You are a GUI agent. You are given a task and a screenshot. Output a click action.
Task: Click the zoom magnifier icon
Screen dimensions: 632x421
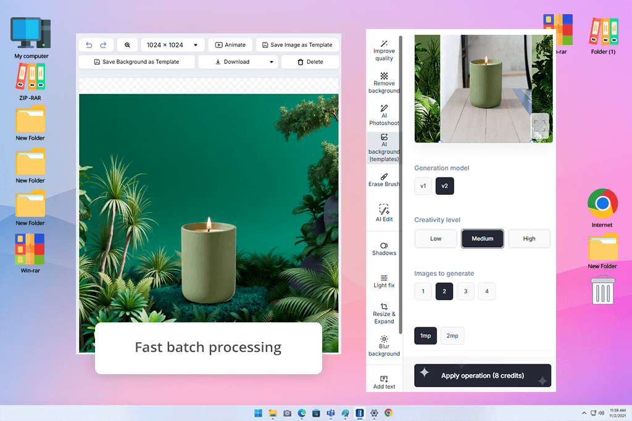click(127, 45)
